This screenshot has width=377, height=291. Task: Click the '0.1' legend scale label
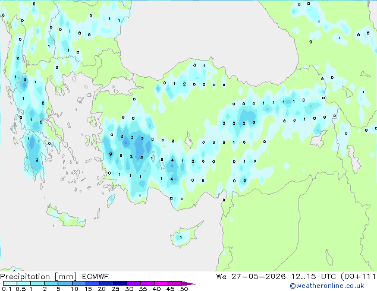click(x=7, y=289)
